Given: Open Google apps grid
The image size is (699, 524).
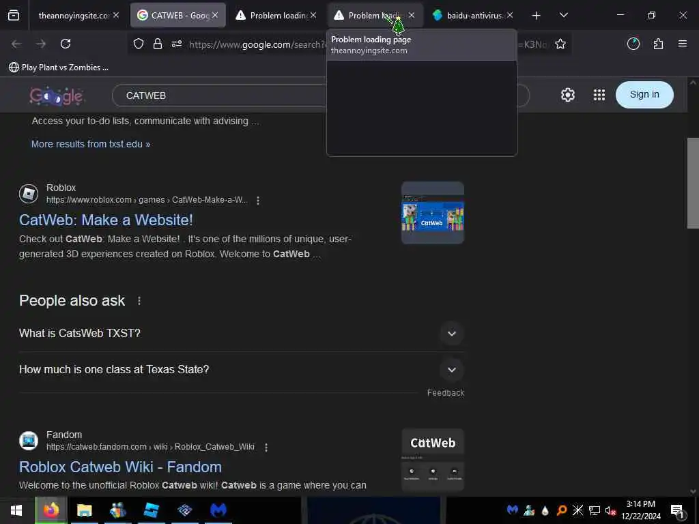Looking at the screenshot, I should [599, 95].
